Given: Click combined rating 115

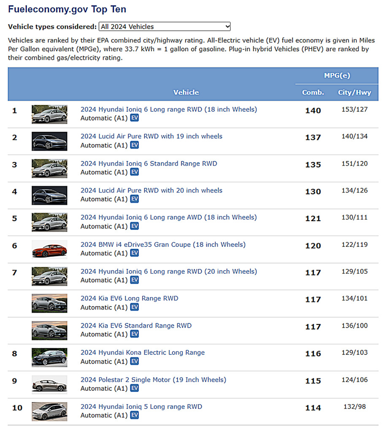Looking at the screenshot, I should coord(313,381).
